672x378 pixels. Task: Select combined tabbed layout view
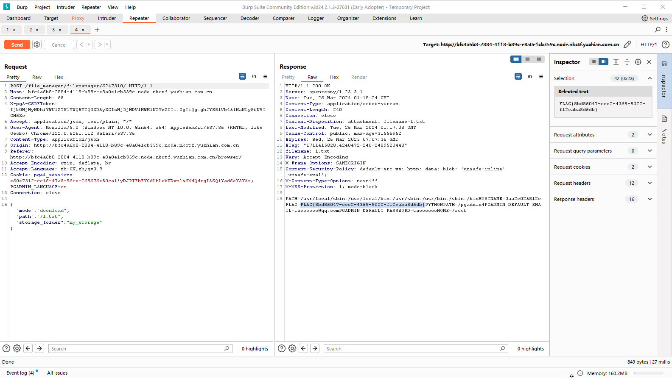coord(539,59)
